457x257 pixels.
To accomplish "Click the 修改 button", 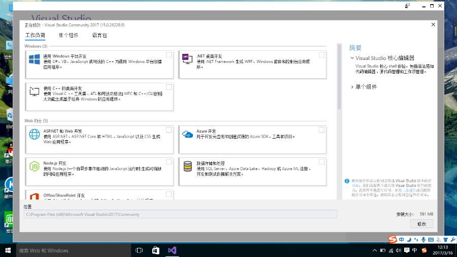I will tap(421, 224).
